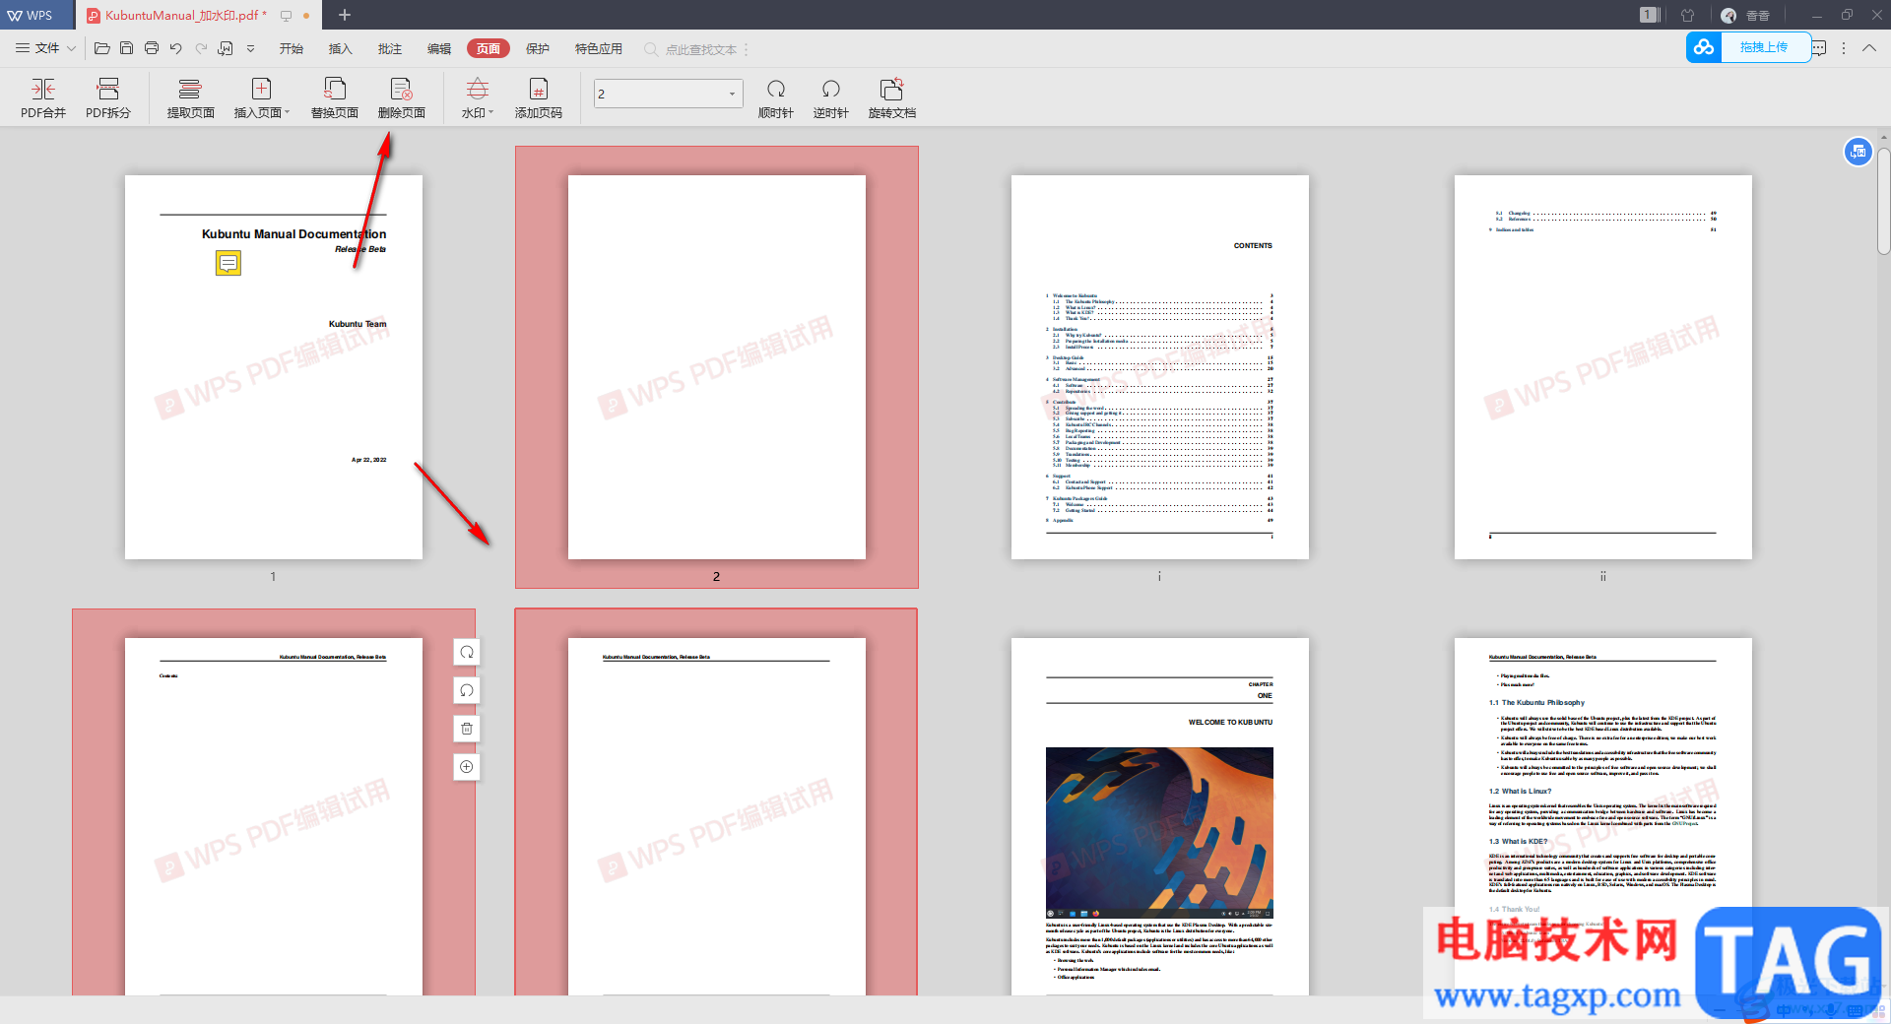Screen dimensions: 1891x1024
Task: Click the window count indicator labeled 1
Action: pos(1650,15)
